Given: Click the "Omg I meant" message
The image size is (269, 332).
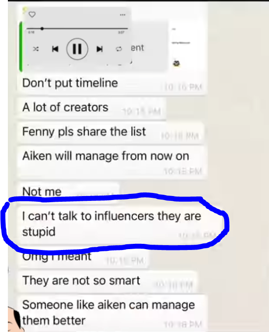Looking at the screenshot, I should pos(83,258).
